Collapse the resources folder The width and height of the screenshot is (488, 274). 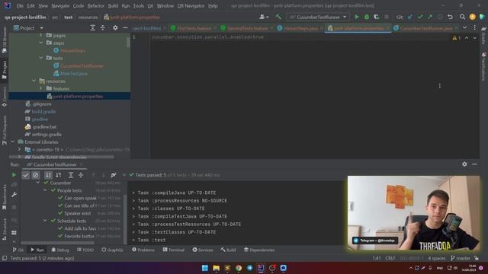pos(34,81)
